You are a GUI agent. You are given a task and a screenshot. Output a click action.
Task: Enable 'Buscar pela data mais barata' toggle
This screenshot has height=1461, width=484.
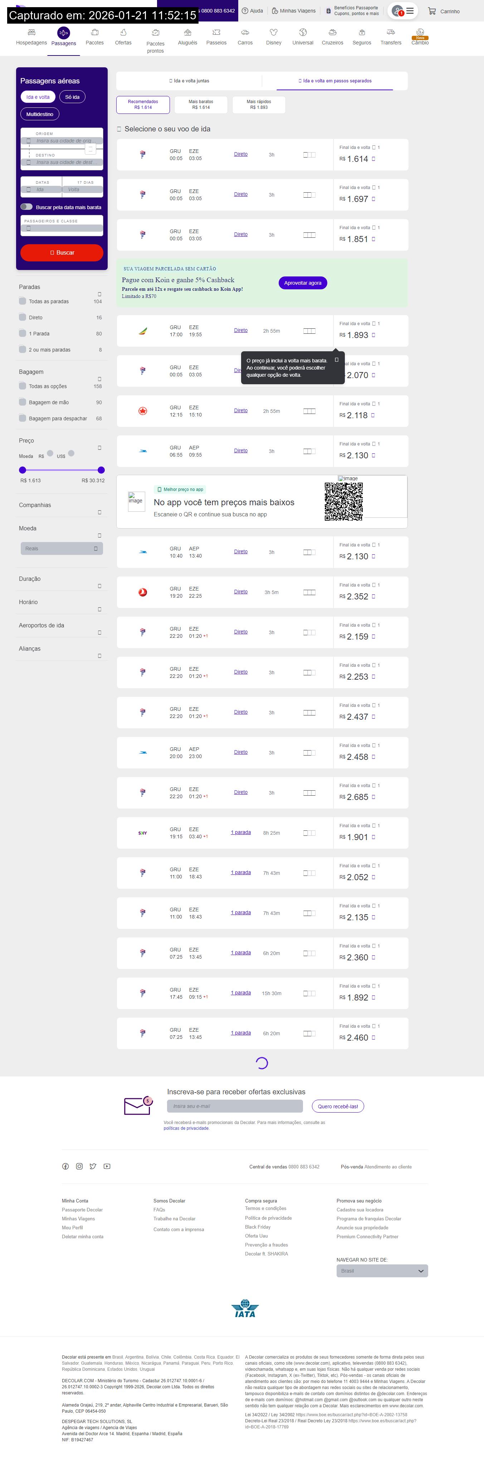(26, 207)
